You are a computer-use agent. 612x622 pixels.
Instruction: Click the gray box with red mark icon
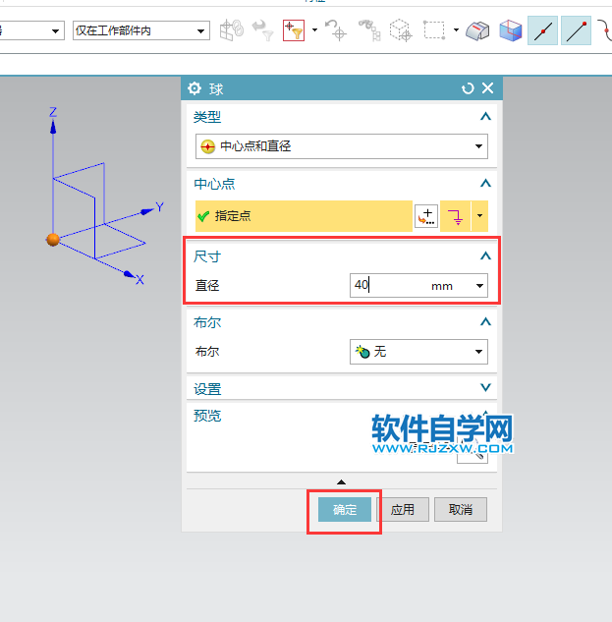coord(477,30)
